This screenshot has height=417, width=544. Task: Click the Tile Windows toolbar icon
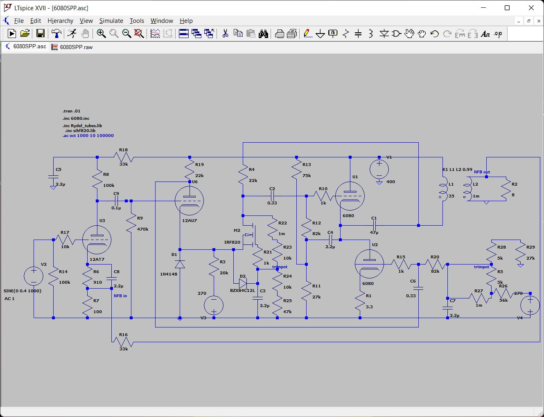184,34
